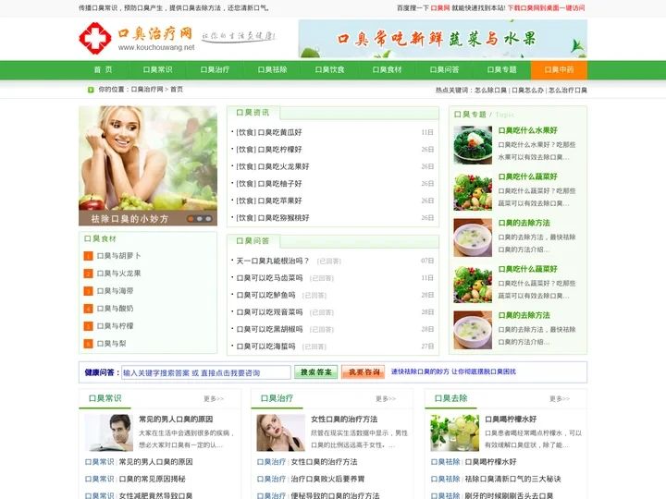Image resolution: width=666 pixels, height=499 pixels.
Task: Open the 口臭专题 nav tab
Action: pyautogui.click(x=501, y=70)
